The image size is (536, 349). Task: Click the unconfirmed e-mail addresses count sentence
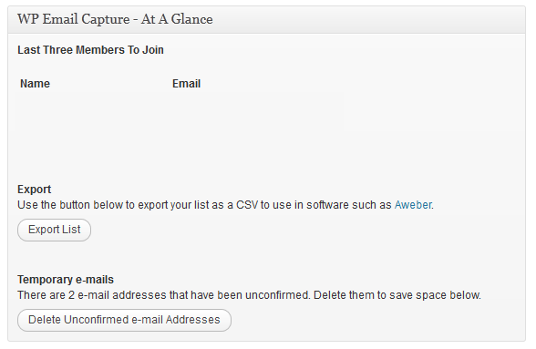pos(249,295)
